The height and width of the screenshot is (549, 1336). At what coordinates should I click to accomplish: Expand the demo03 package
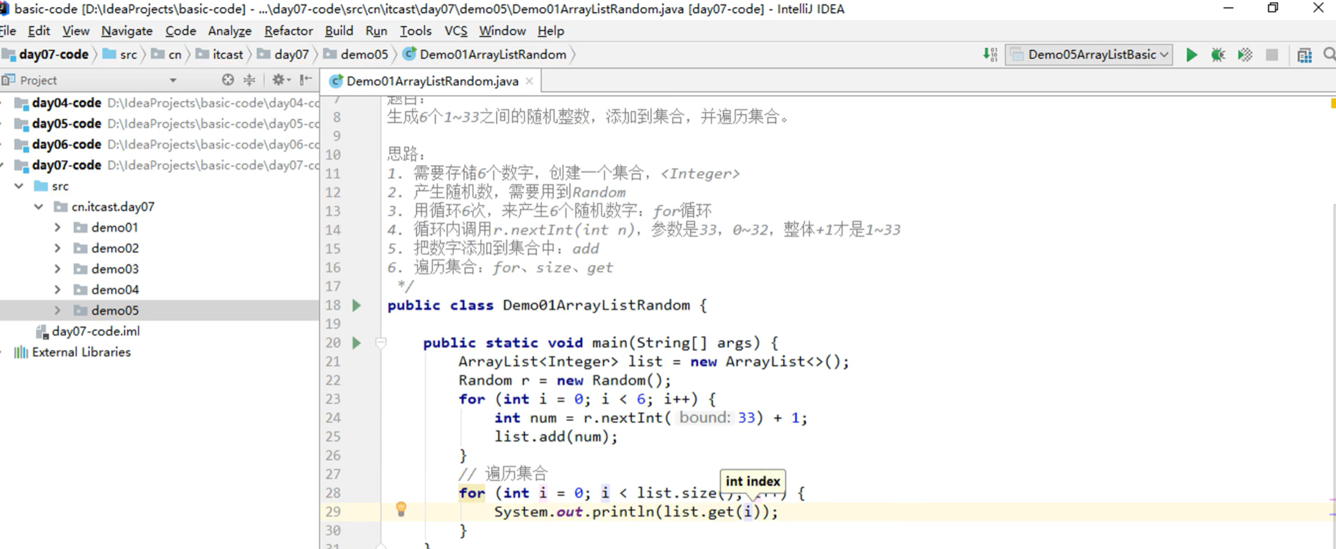(58, 269)
